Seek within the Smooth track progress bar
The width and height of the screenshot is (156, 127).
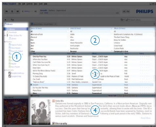click(80, 13)
